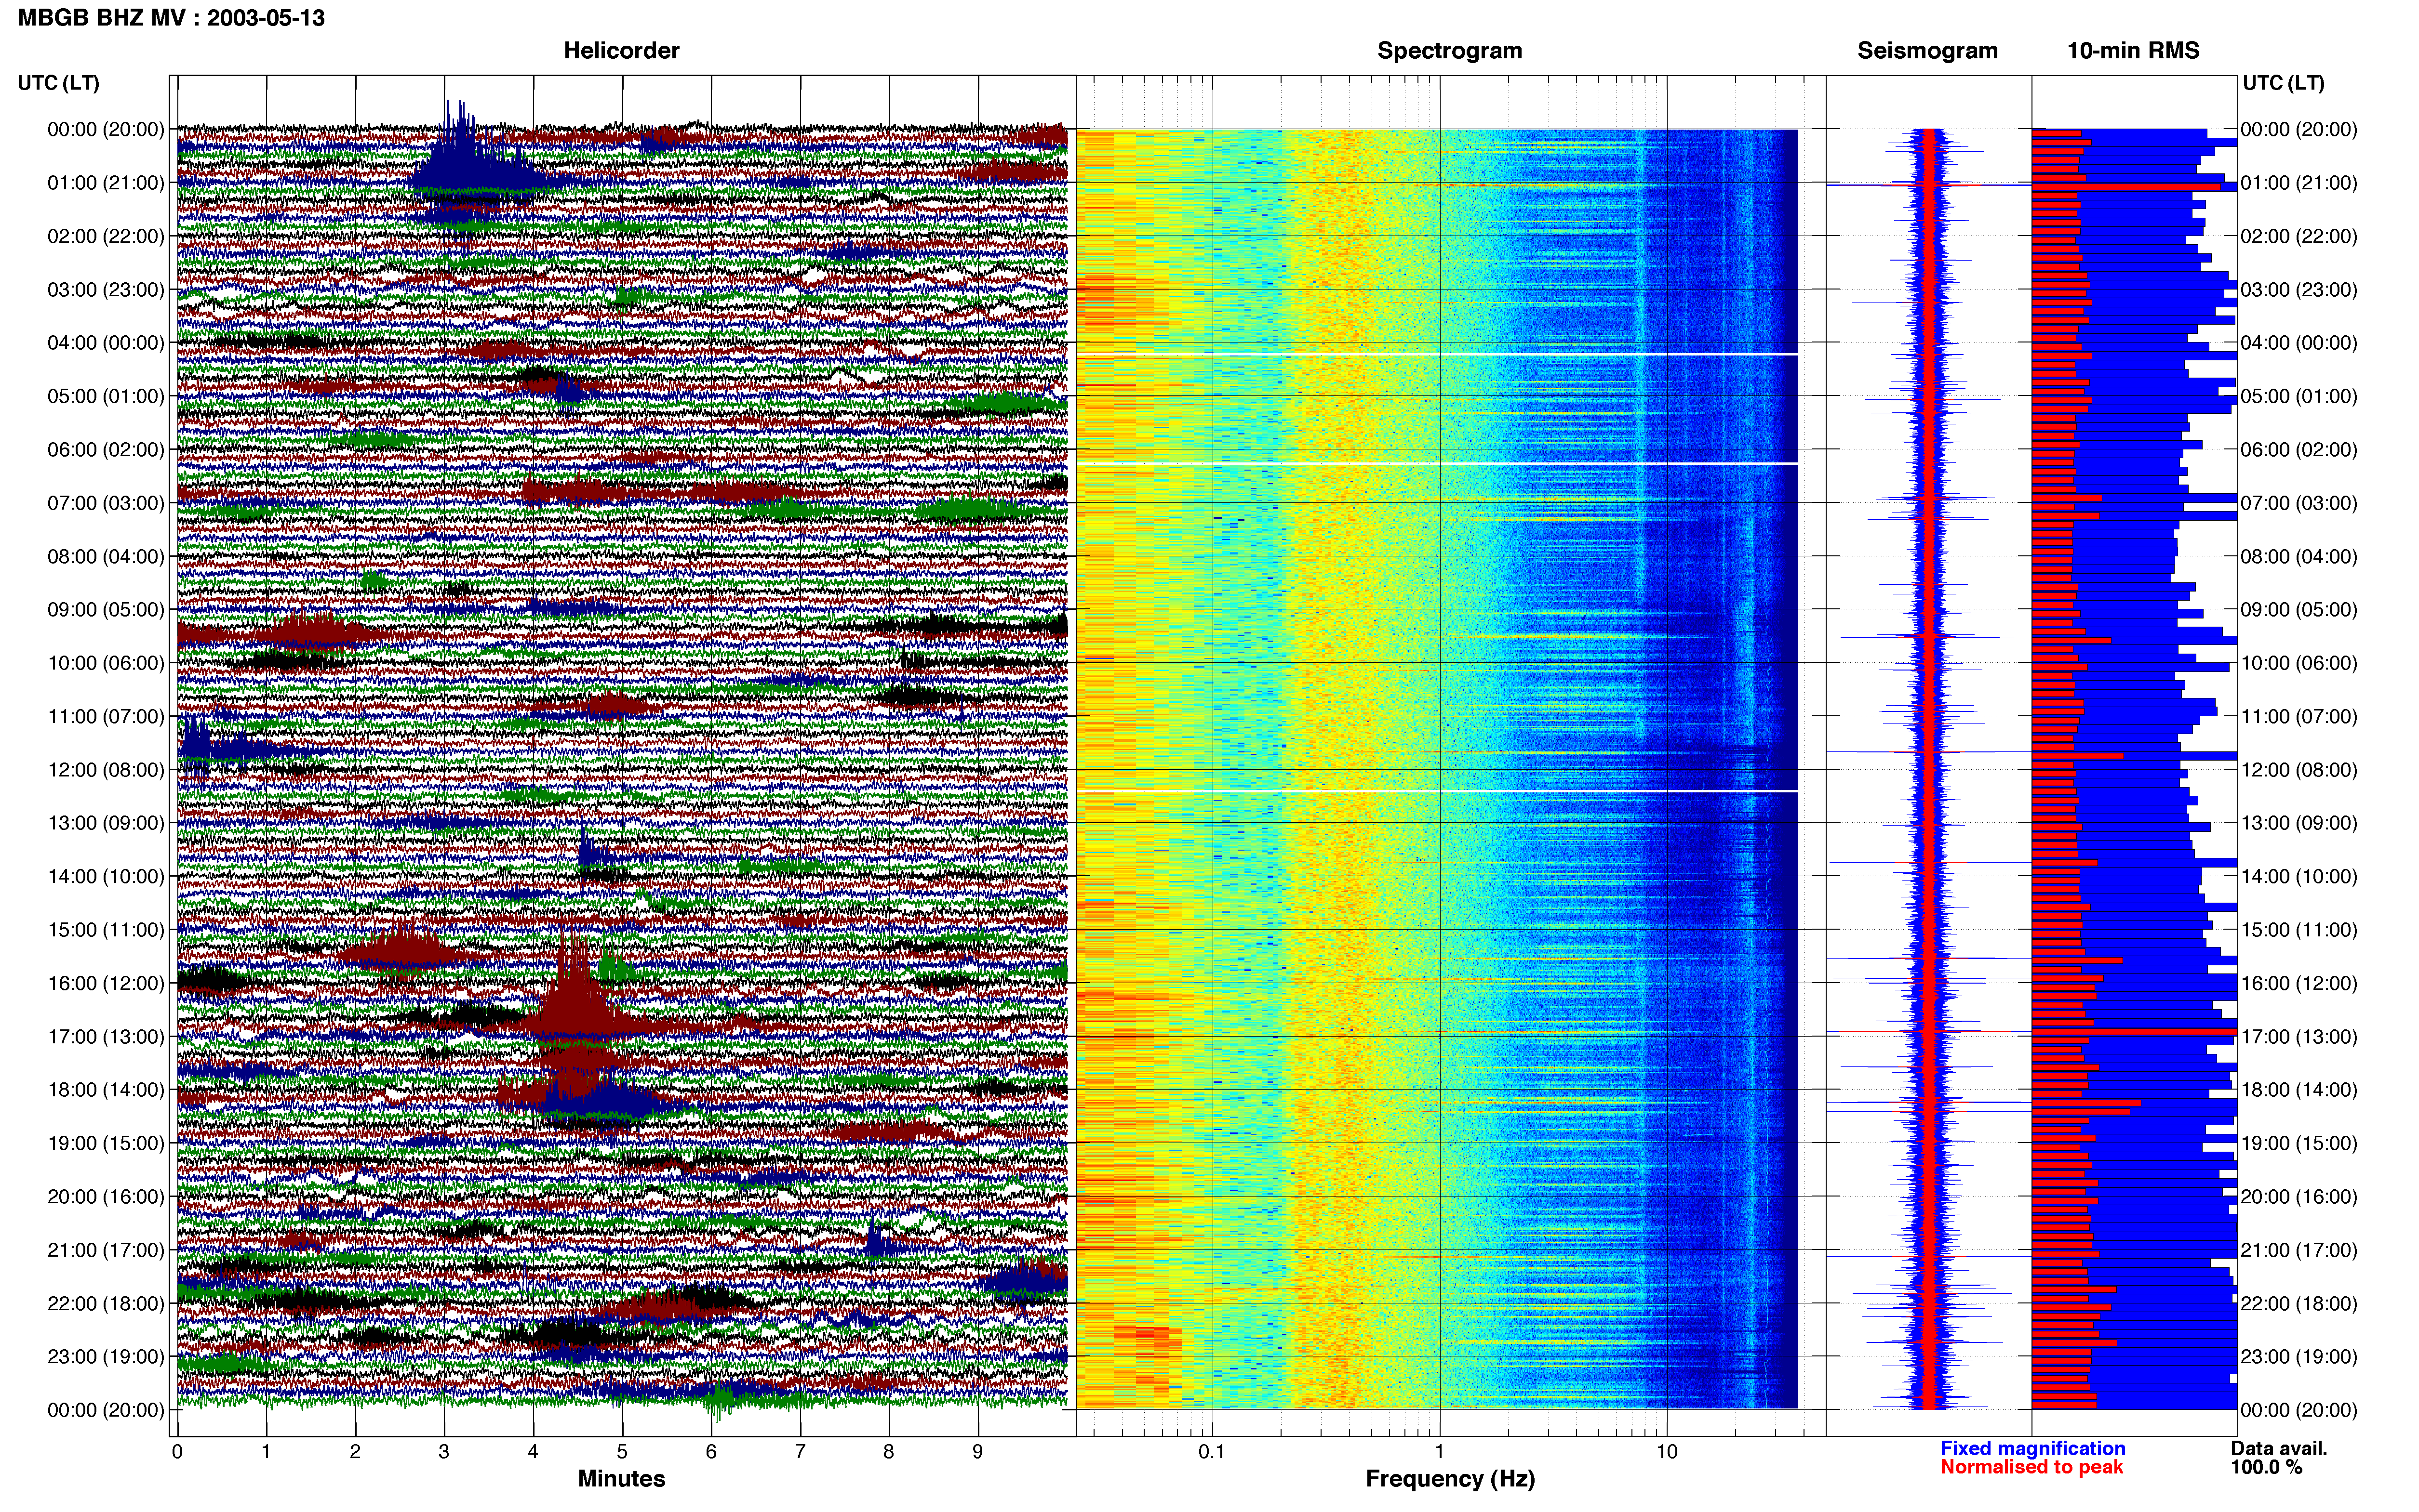Click the title 'MBGB BHZ MV : 2003-05-13'

click(x=171, y=18)
